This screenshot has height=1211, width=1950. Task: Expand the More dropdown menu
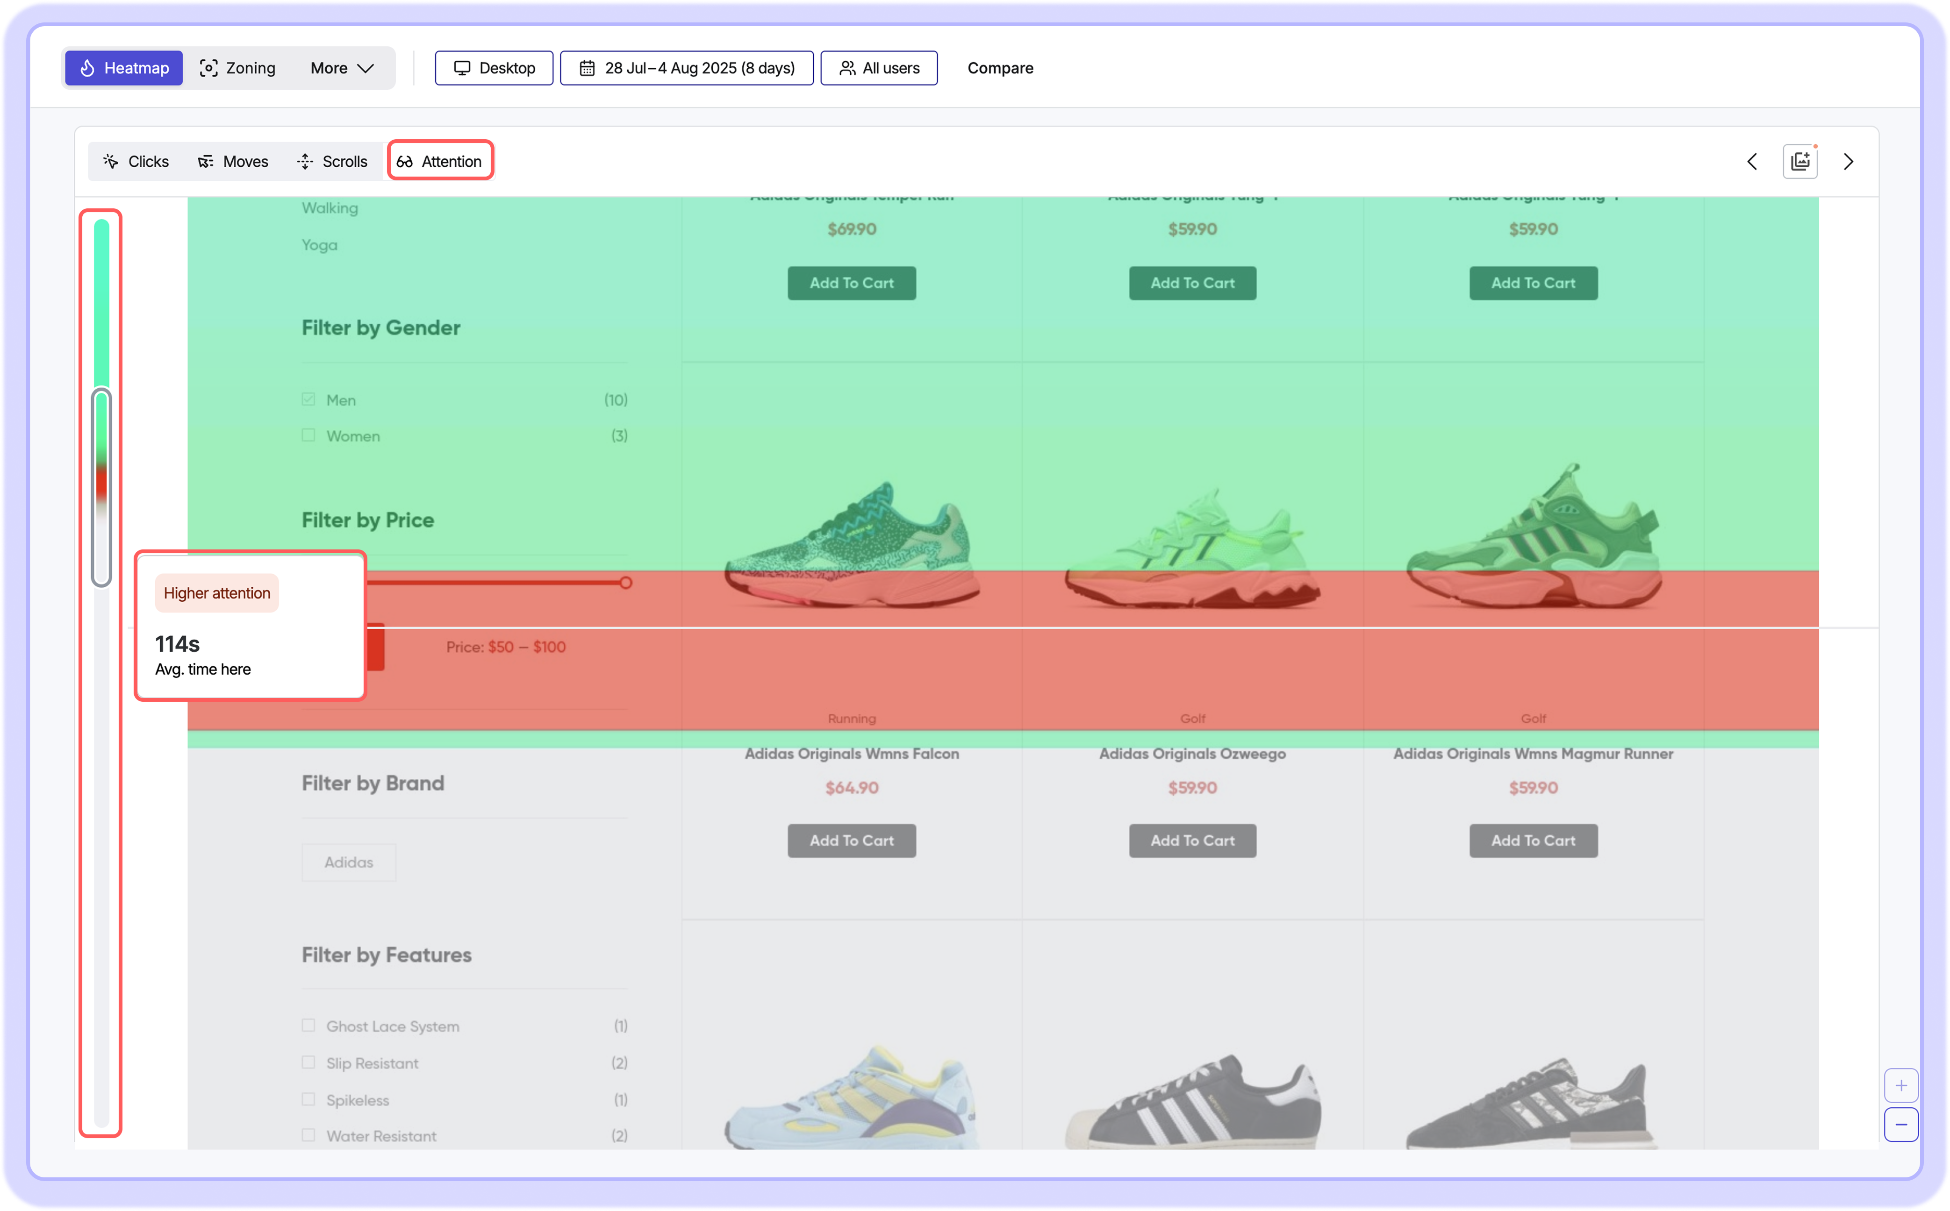click(342, 68)
